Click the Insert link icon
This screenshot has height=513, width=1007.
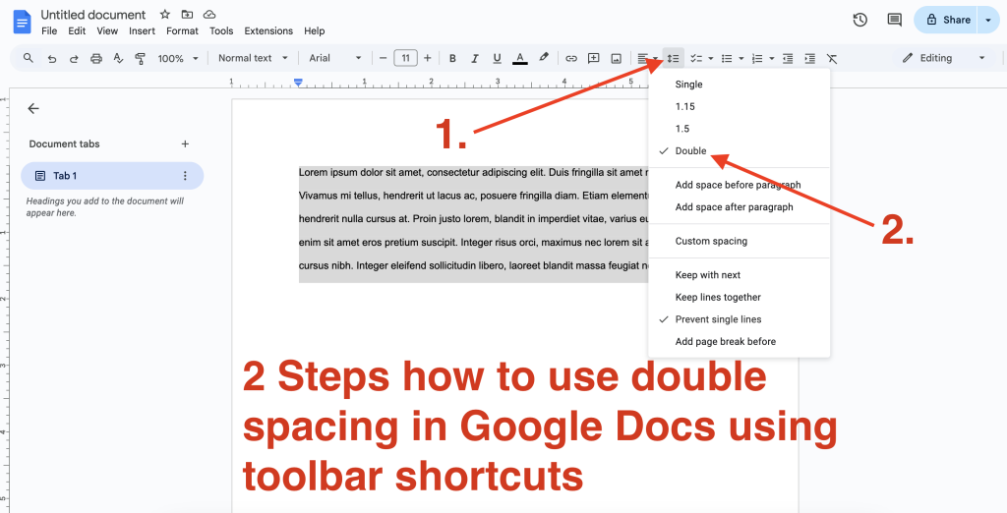pos(570,58)
